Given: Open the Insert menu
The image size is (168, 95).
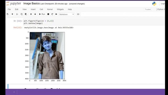Looking at the screenshot, I should [x=33, y=9].
